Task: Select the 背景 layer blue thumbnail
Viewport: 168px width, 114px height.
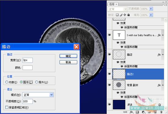Action: 119,105
